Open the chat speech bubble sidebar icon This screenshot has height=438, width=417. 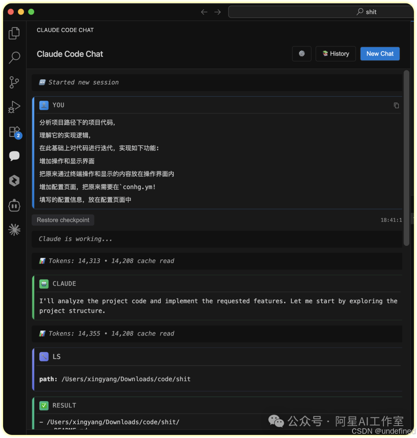(14, 156)
